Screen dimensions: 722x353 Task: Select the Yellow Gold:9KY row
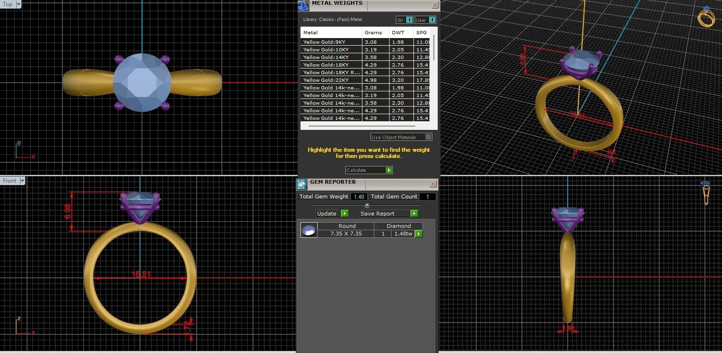tap(365, 42)
